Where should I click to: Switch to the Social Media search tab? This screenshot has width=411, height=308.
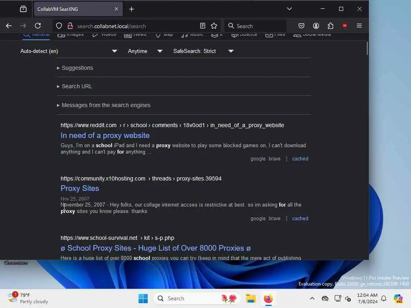point(312,35)
